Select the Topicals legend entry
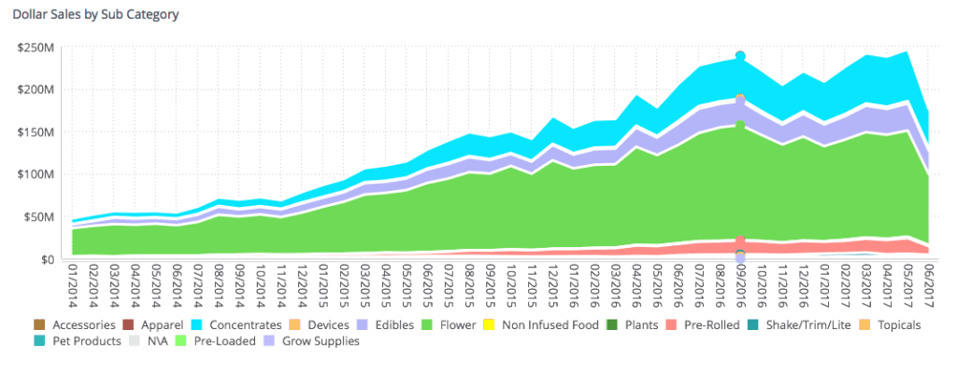 pyautogui.click(x=890, y=325)
